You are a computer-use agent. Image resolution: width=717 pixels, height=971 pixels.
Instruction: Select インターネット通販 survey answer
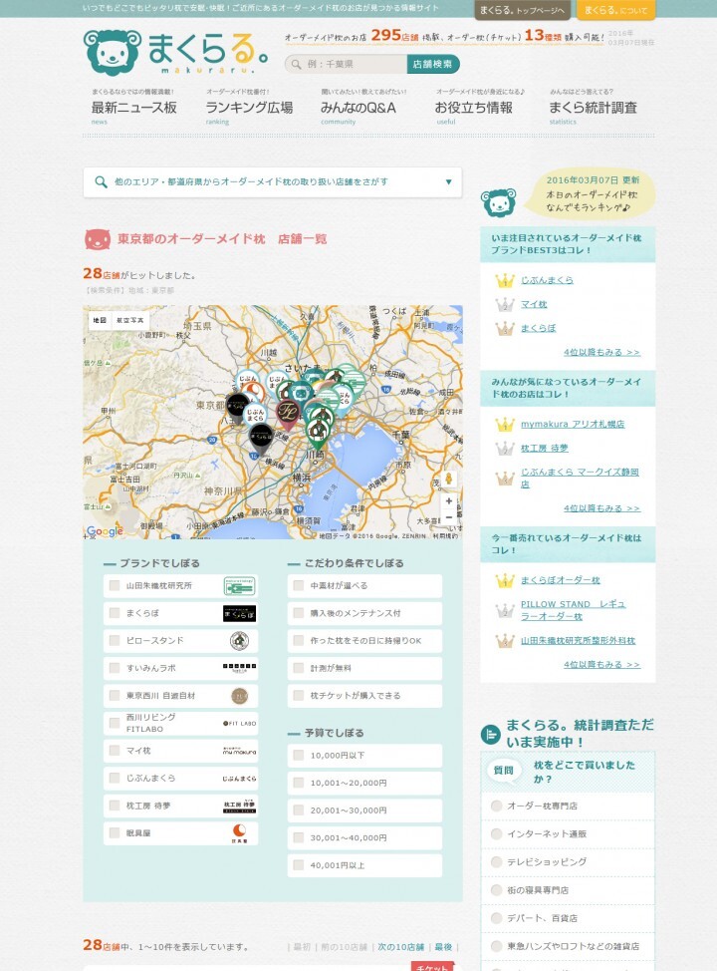[496, 834]
